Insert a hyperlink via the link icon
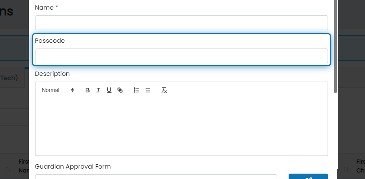The image size is (365, 179). pos(120,90)
